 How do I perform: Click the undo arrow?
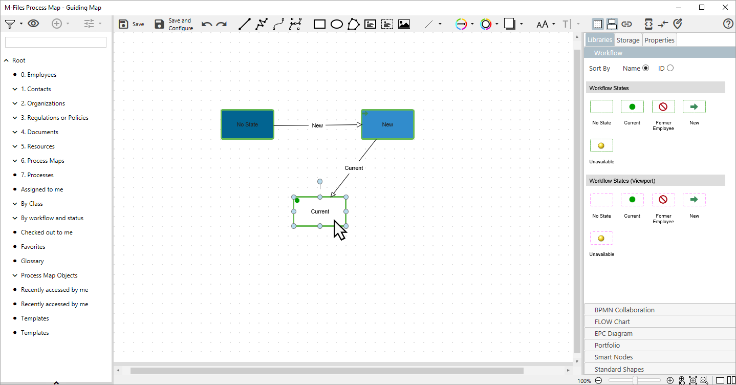pos(207,24)
